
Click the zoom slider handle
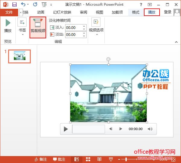click(x=126, y=159)
